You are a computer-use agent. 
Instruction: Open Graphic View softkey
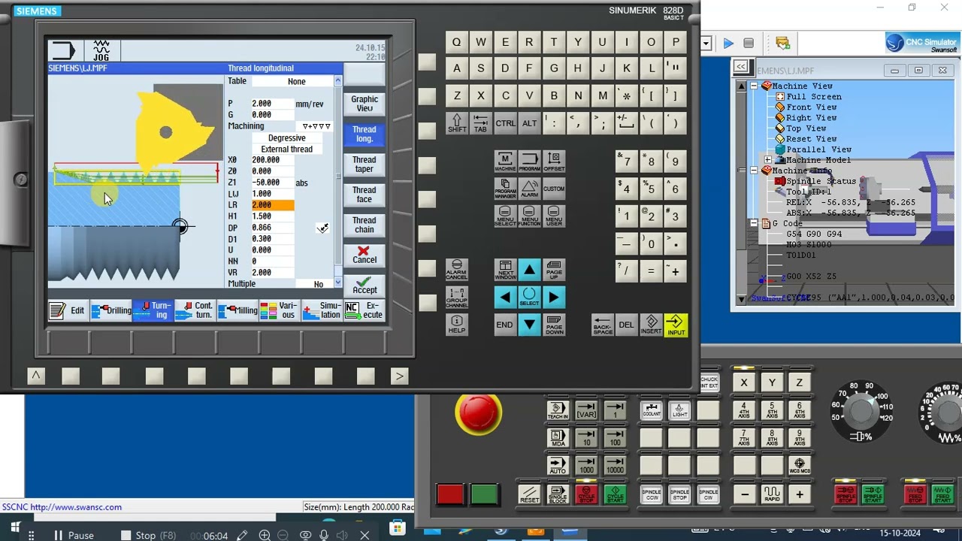tap(365, 104)
